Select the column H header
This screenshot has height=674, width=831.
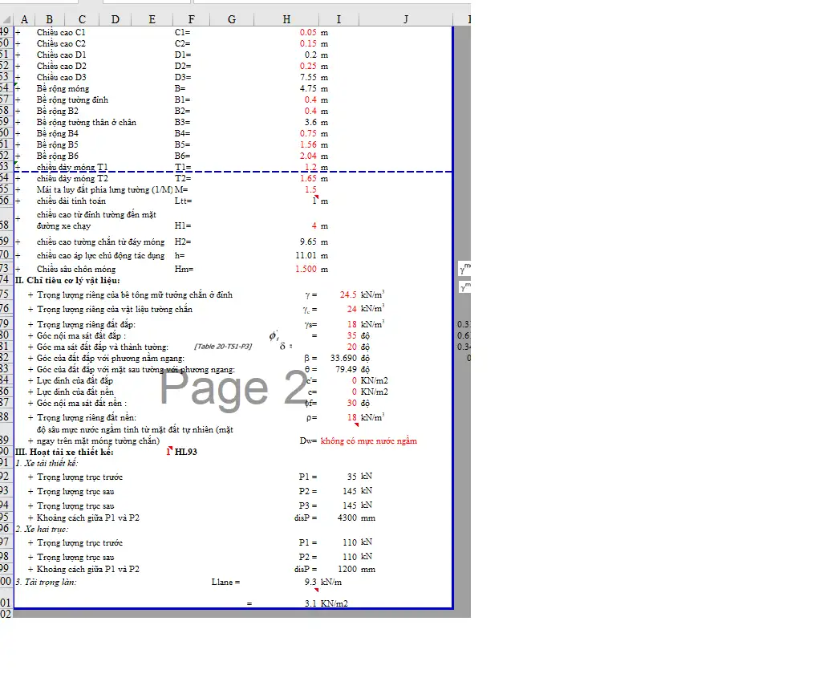click(286, 19)
